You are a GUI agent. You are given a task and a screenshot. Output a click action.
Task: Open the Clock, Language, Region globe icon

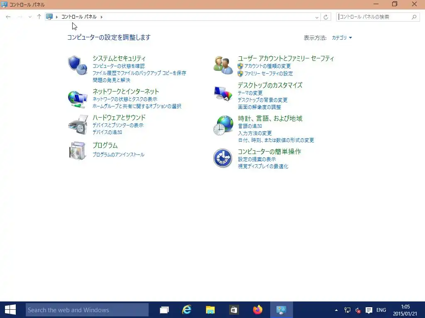tap(223, 125)
